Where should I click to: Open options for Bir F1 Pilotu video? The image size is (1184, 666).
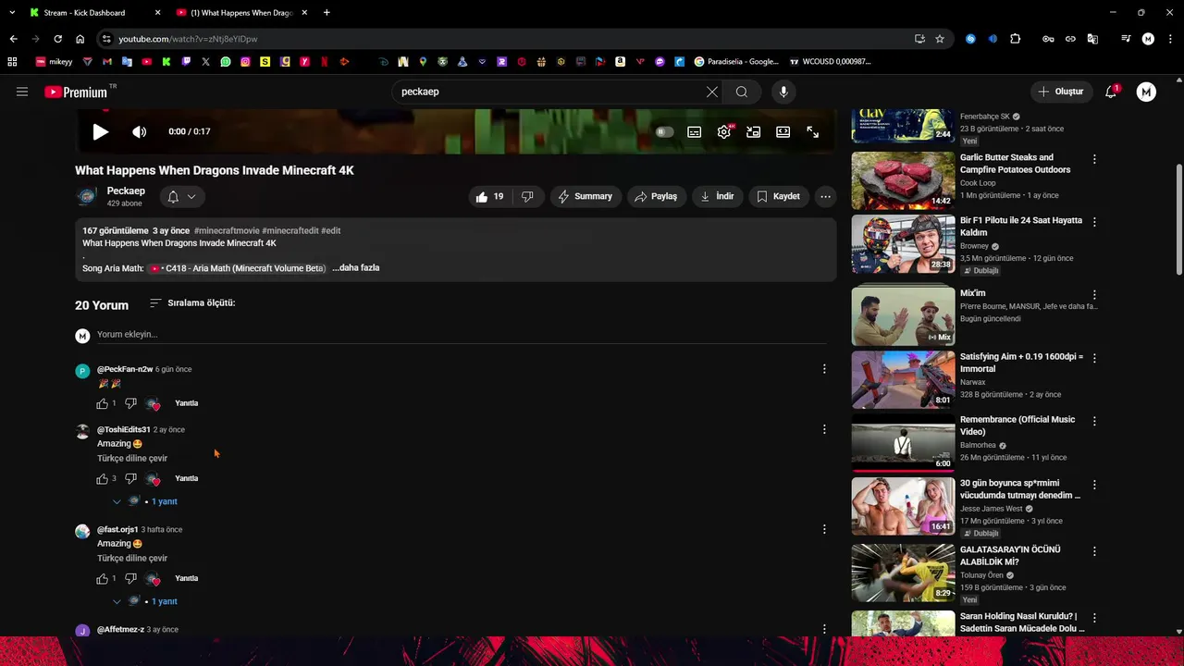pos(1094,222)
